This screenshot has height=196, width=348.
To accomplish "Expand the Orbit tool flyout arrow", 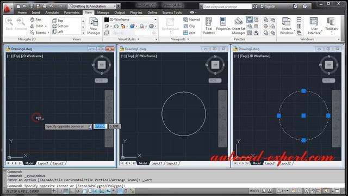I will (46, 26).
